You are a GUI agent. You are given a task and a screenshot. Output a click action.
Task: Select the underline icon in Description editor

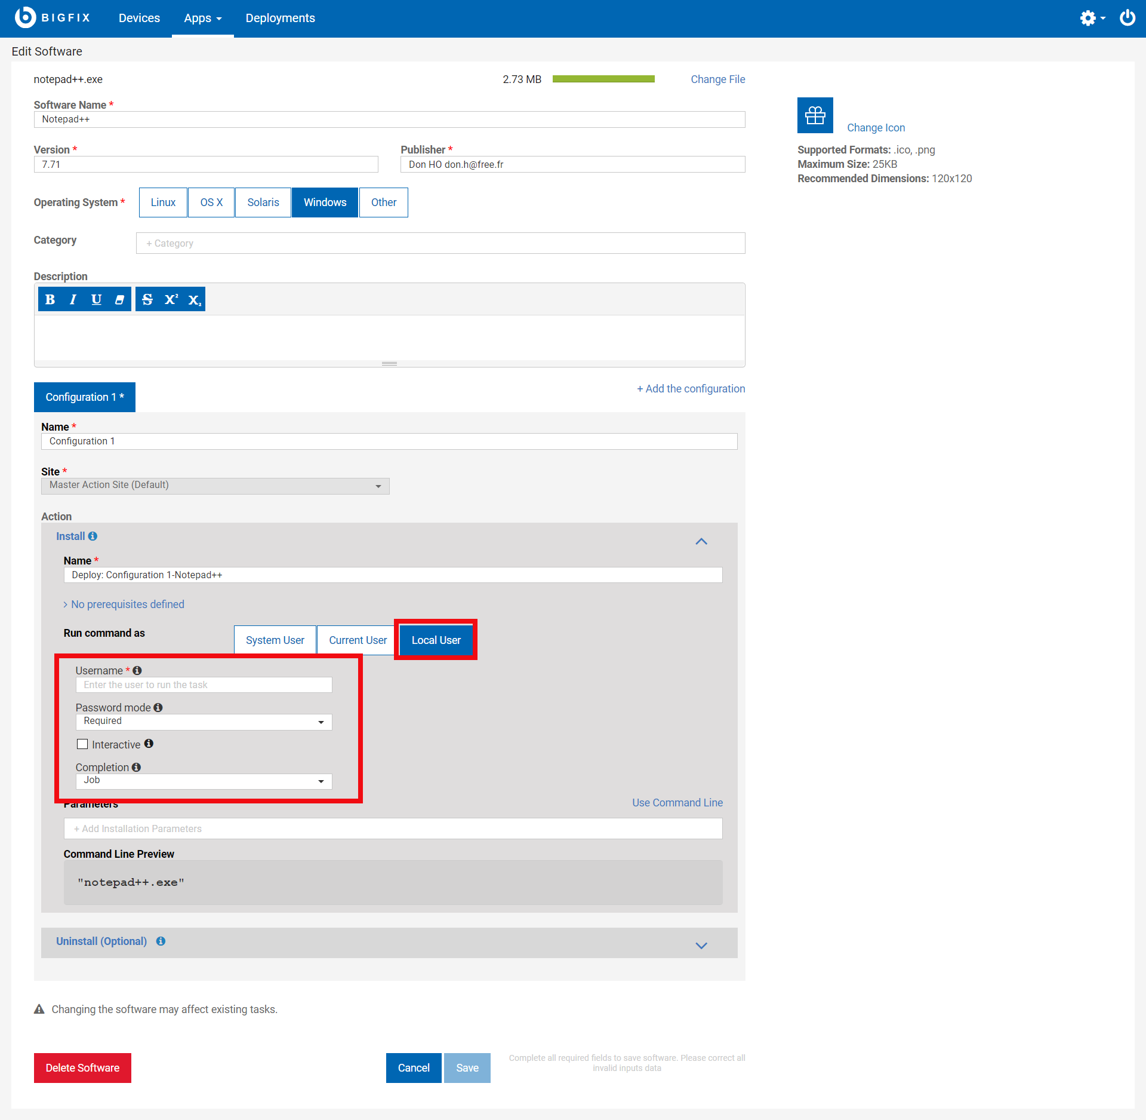(97, 299)
